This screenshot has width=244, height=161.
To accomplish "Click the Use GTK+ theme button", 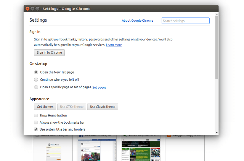I will tap(72, 107).
